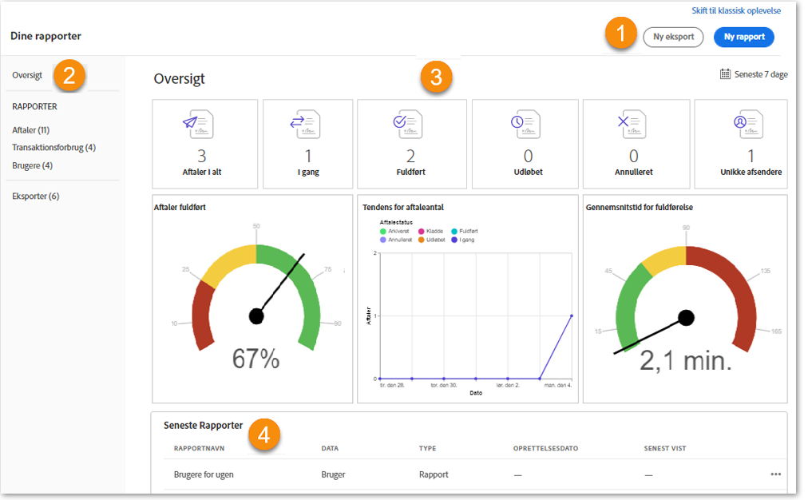This screenshot has height=500, width=808.
Task: Toggle the Arkiveret legend item in chart
Action: pos(398,231)
